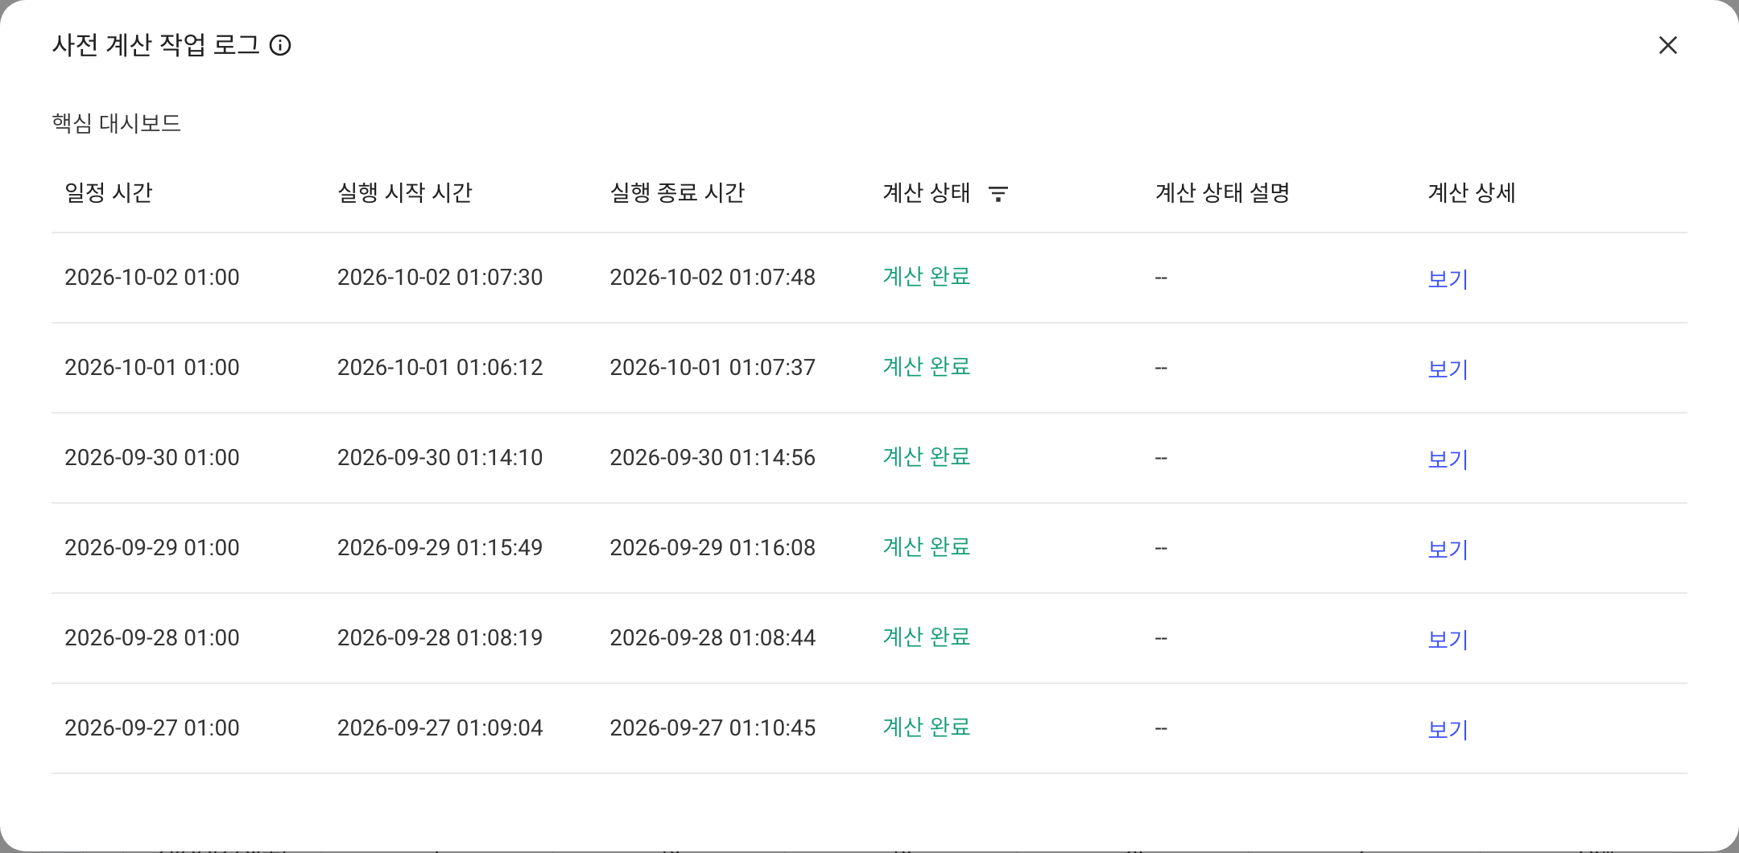The image size is (1739, 853).
Task: Click 계산 완료 status in 2026-10-02 row
Action: coord(927,277)
